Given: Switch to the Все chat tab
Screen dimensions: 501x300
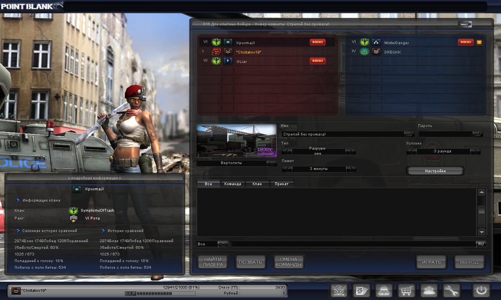Looking at the screenshot, I should pos(209,184).
